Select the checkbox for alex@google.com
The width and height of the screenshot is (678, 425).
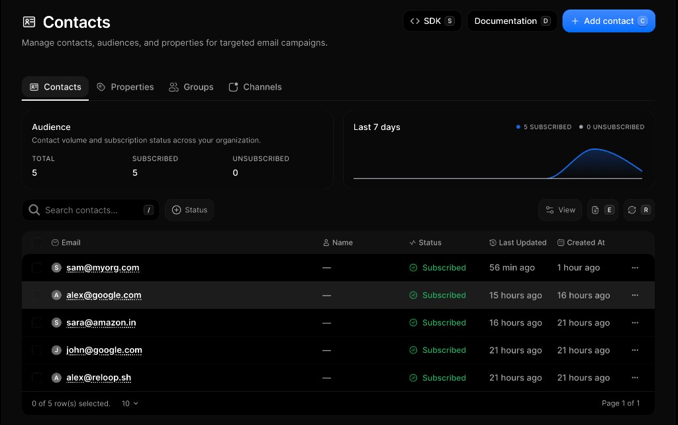click(37, 295)
